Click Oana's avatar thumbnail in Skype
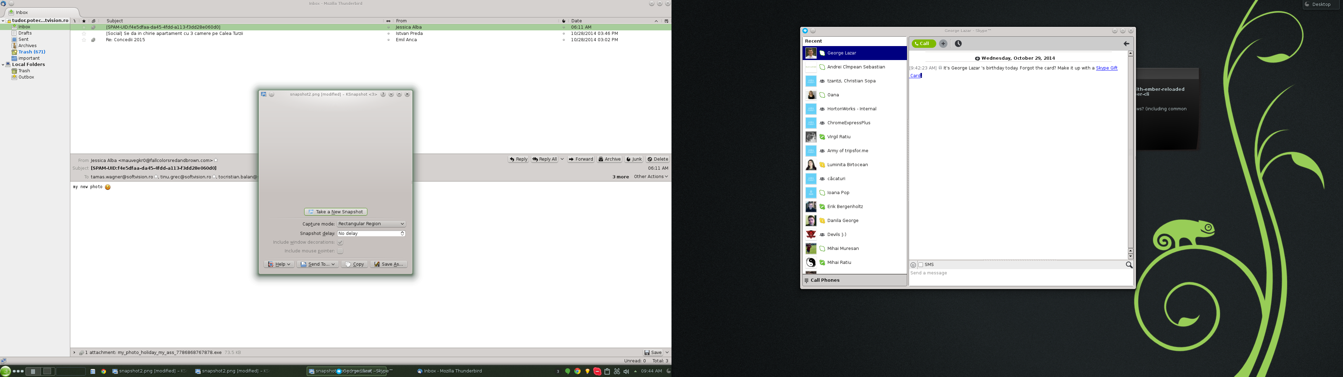Screen dimensions: 1343x377 [811, 95]
